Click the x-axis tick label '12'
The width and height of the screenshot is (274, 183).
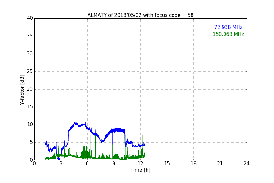(140, 164)
